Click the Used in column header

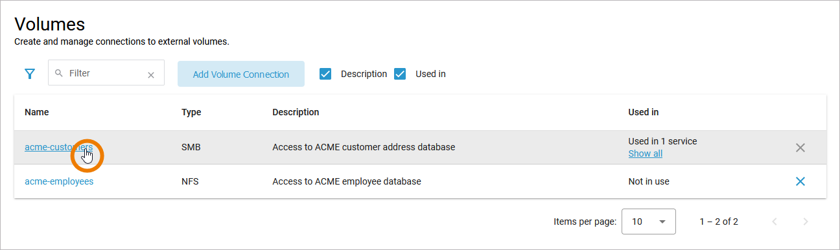644,112
